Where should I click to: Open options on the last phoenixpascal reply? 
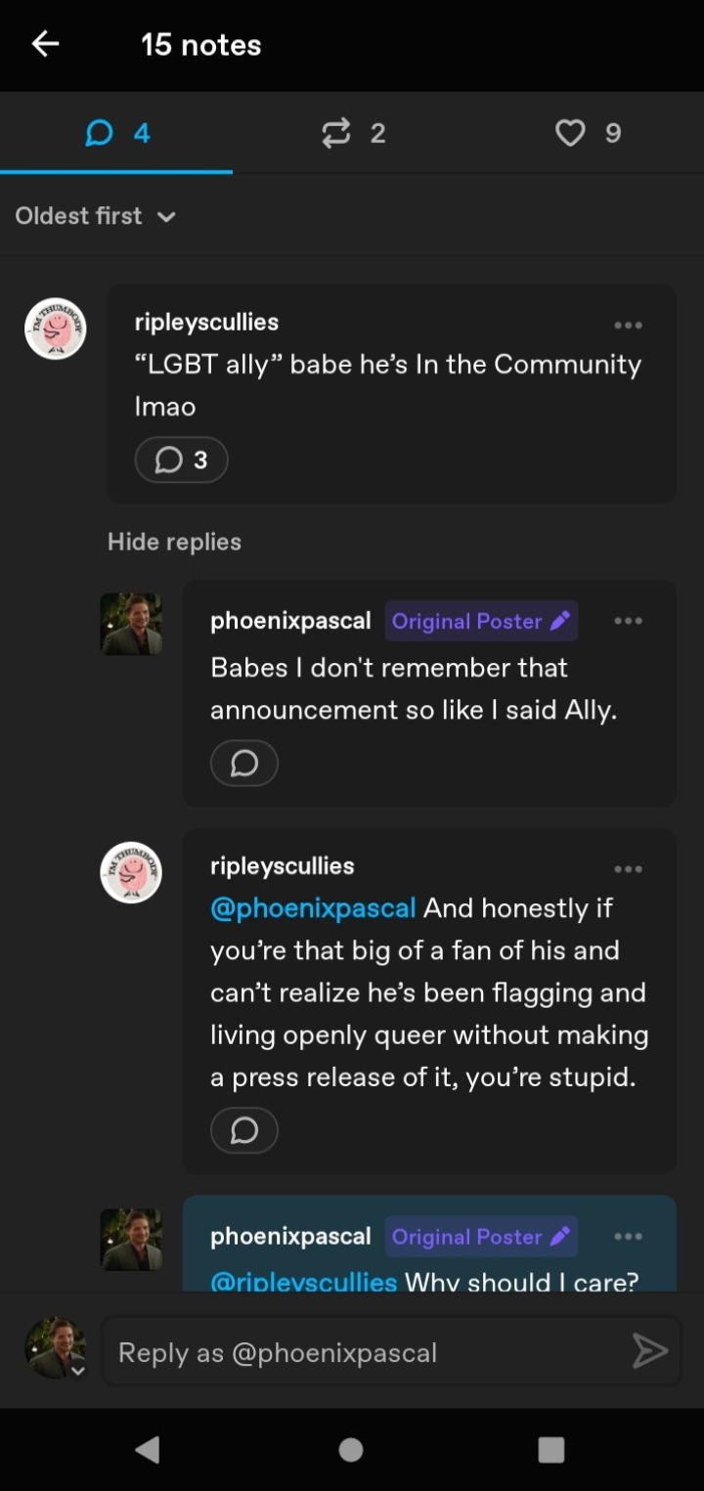(x=628, y=1237)
